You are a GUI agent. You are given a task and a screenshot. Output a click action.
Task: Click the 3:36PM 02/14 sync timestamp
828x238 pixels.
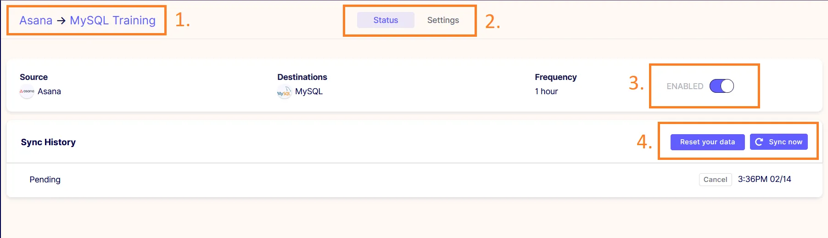(x=764, y=179)
